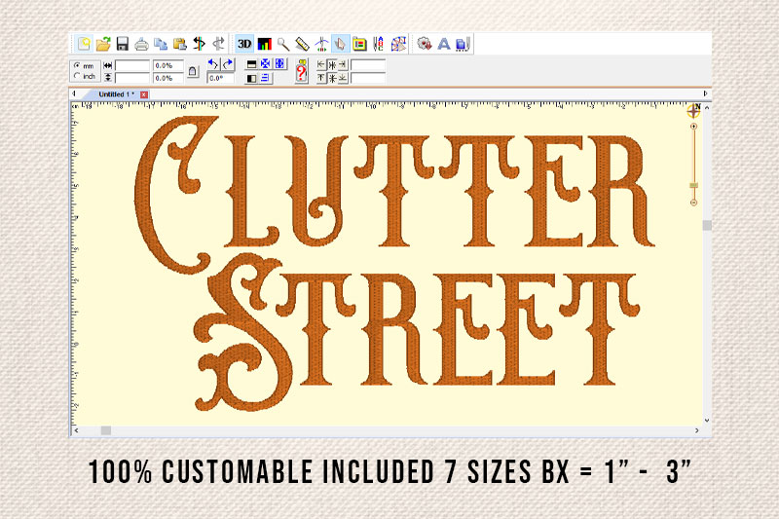Click the blue four-arrow center icon
Screen dimensions: 779x519
click(265, 63)
